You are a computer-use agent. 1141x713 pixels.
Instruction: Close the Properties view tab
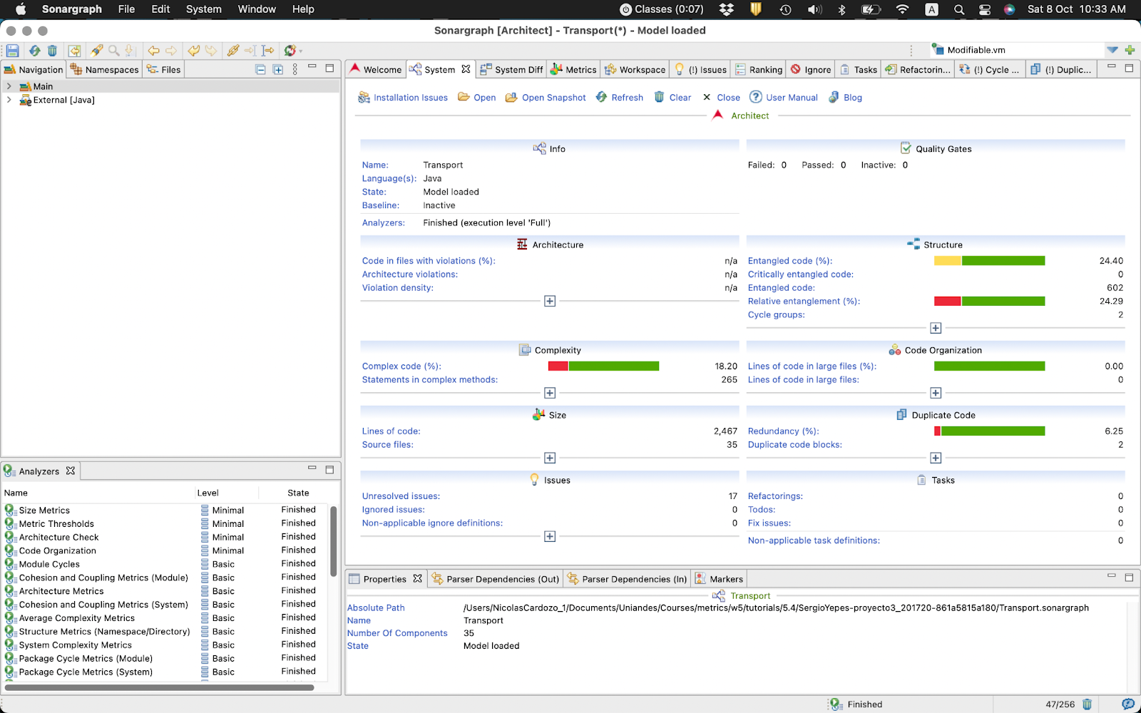coord(417,578)
